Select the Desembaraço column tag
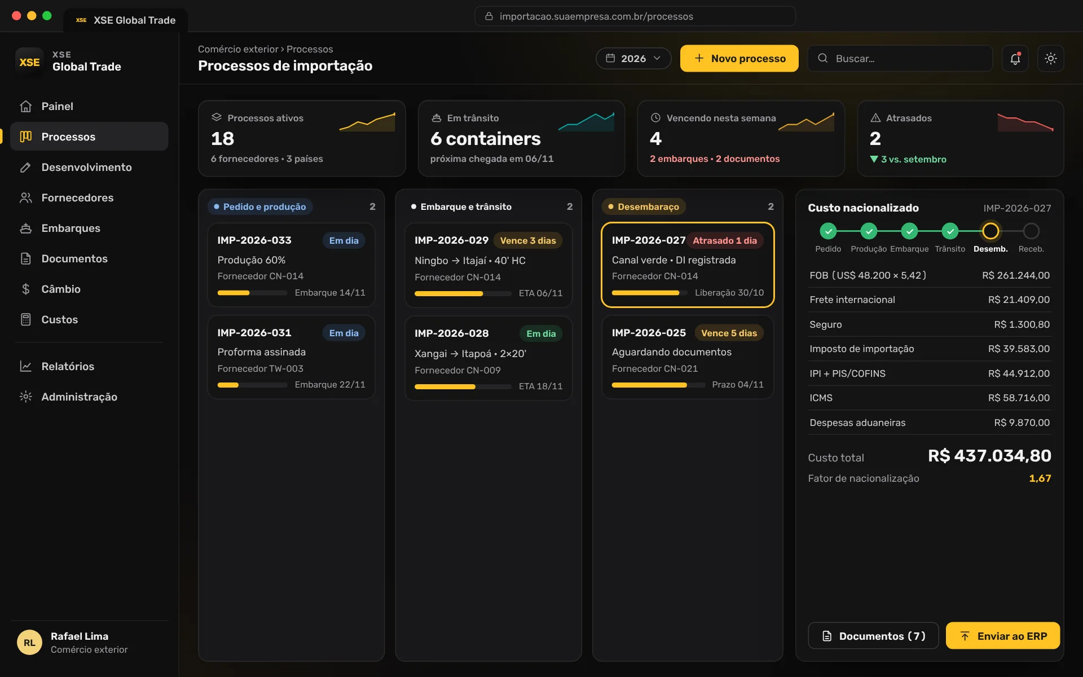This screenshot has height=677, width=1083. [644, 207]
